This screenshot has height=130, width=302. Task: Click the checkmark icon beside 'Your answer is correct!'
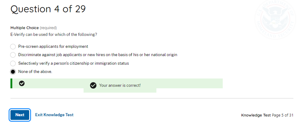(x=93, y=85)
